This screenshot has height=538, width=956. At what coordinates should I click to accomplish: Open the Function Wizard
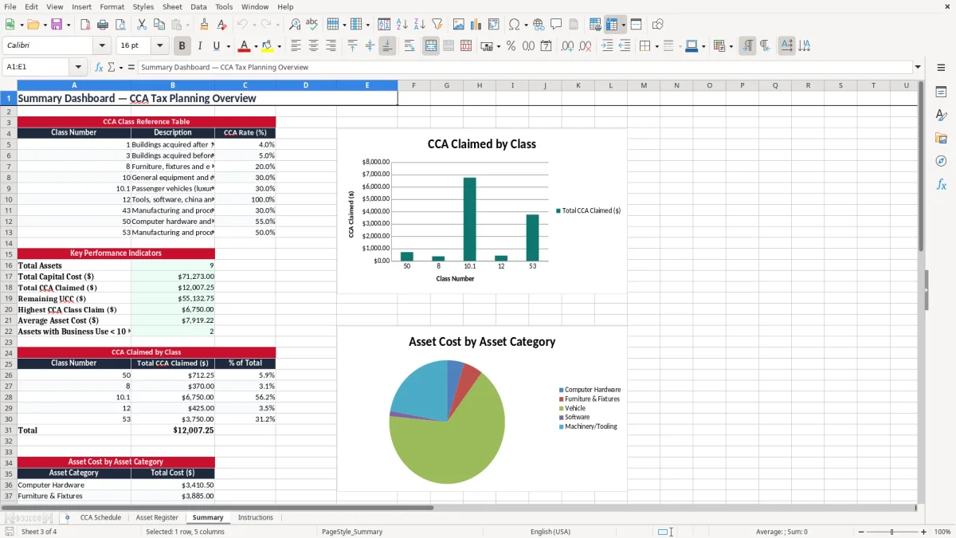tap(99, 67)
